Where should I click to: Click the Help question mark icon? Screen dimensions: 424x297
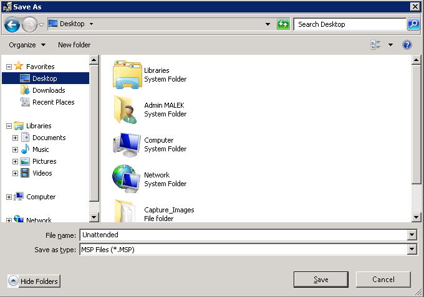[407, 45]
